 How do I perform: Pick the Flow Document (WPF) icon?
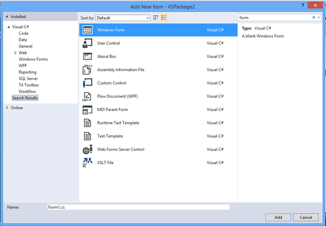(x=87, y=96)
